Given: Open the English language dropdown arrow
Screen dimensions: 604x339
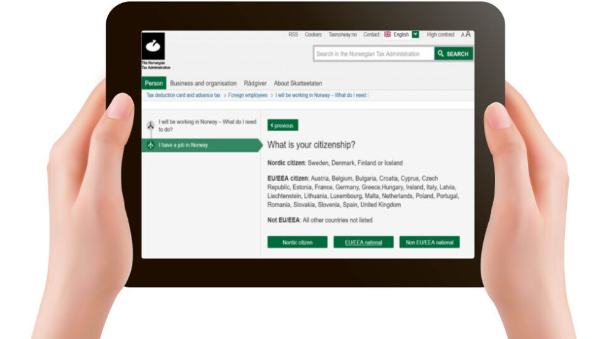Looking at the screenshot, I should tap(415, 35).
